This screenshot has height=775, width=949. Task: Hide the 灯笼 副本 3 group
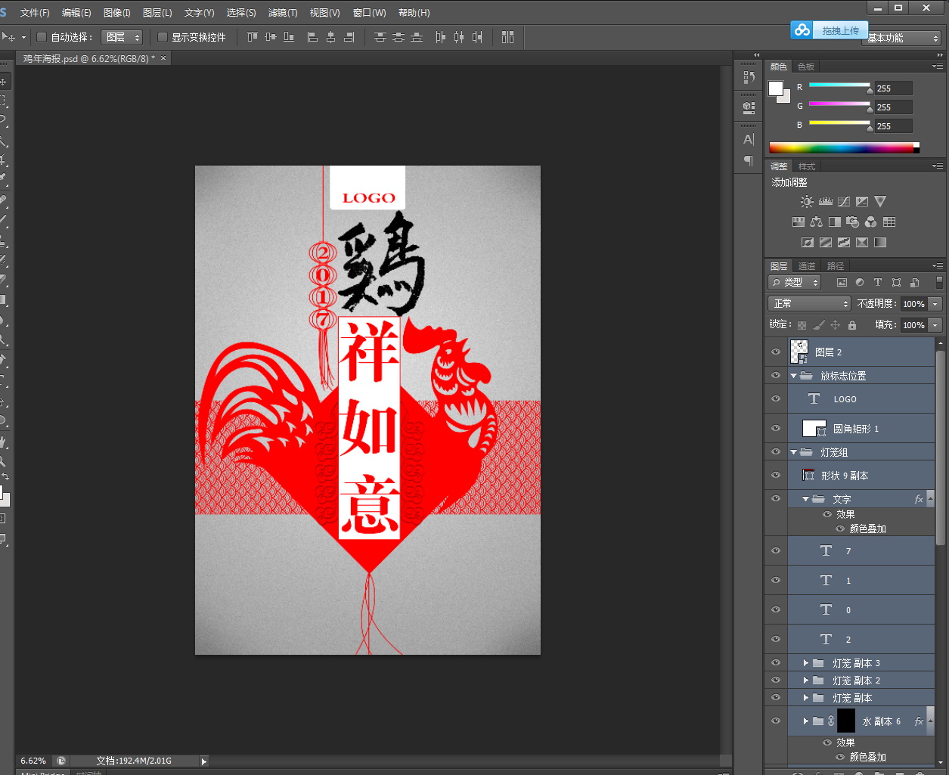(776, 662)
